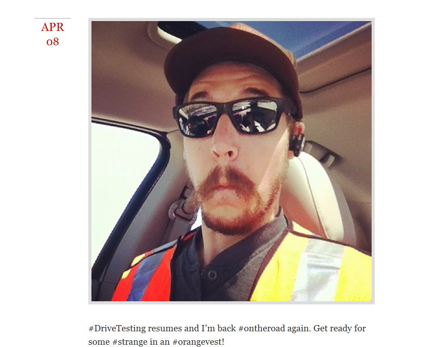Click the sunglasses in the photo
Image resolution: width=429 pixels, height=347 pixels.
coord(229,117)
